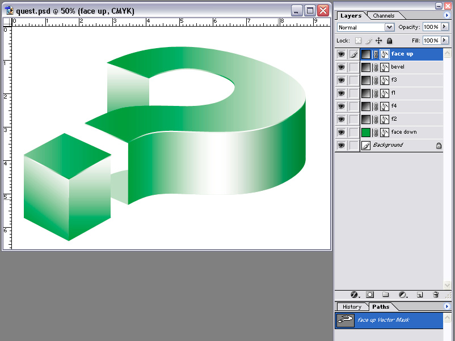Click the f2 layer vector mask thumbnail
The width and height of the screenshot is (455, 341).
pyautogui.click(x=385, y=120)
